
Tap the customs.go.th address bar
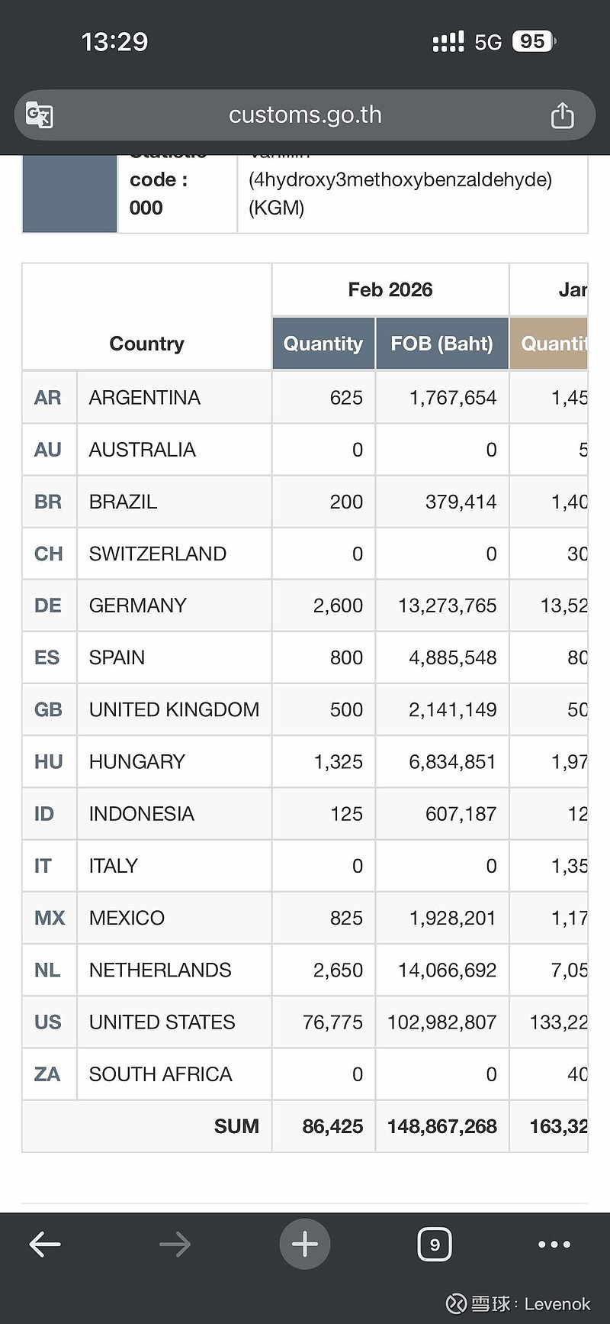click(x=305, y=115)
